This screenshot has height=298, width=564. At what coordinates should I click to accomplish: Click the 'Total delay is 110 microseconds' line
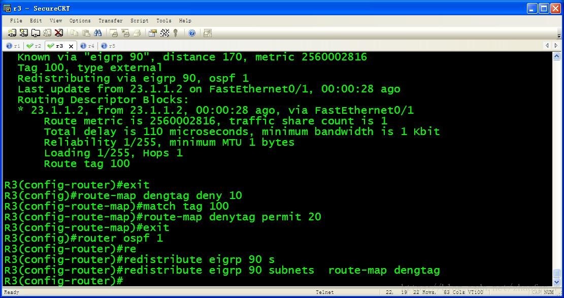tap(242, 131)
